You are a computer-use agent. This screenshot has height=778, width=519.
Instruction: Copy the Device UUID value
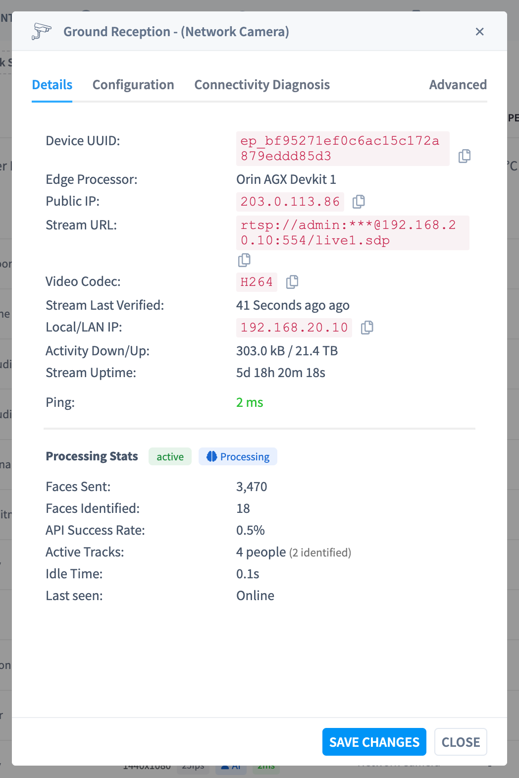(x=465, y=156)
